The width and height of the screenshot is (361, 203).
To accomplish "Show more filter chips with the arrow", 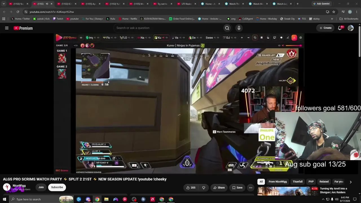I will 351,182.
